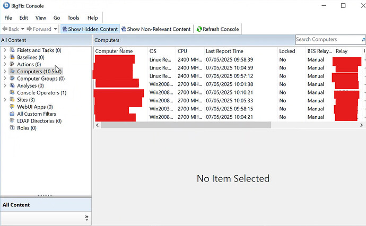Click the Fixlets and Tasks tree icon

point(12,50)
